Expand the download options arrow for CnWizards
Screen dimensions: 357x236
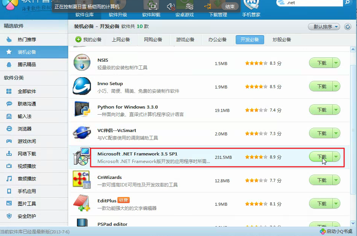(x=336, y=180)
